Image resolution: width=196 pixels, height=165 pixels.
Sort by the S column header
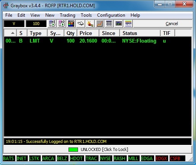point(22,33)
